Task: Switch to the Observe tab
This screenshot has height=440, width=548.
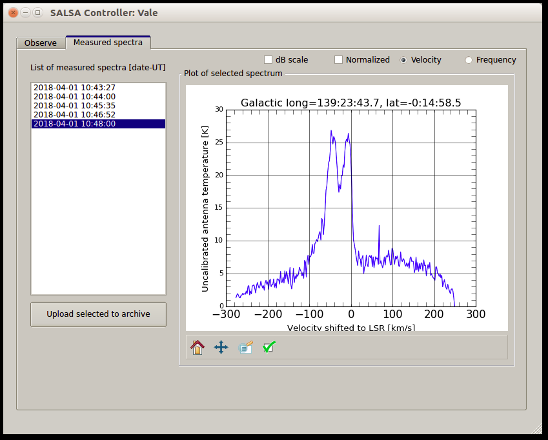Action: click(x=41, y=43)
